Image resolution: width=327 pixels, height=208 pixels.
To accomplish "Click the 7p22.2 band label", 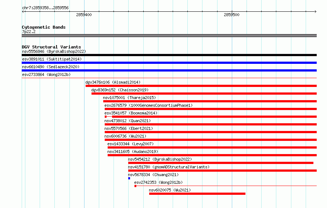I will [x=29, y=32].
